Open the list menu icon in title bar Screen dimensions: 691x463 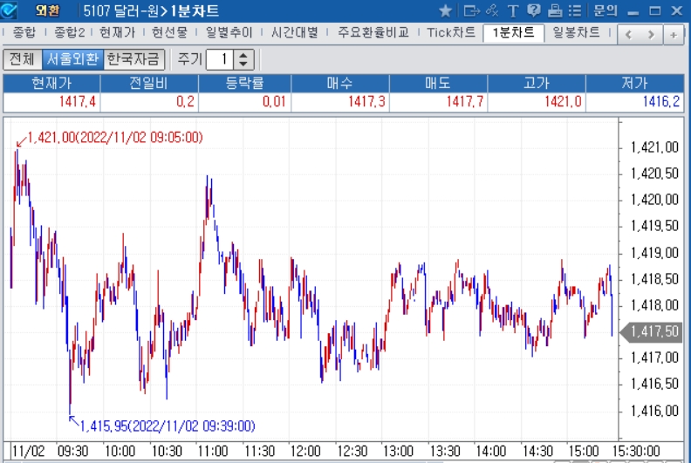(x=575, y=10)
